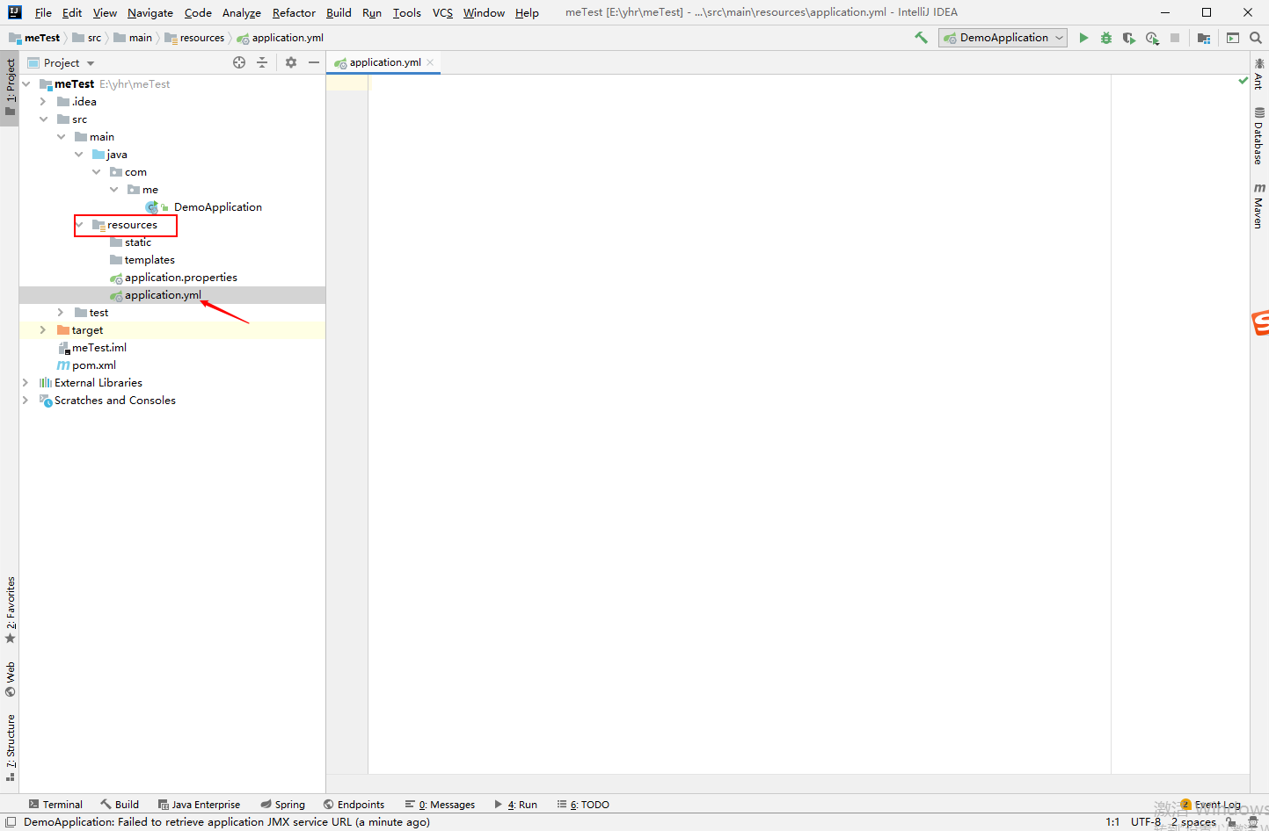Select DemoApplication class in project tree

click(x=217, y=207)
